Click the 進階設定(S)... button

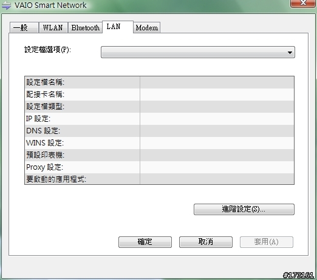(244, 209)
